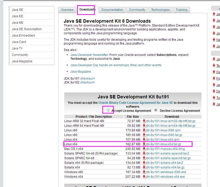Click 'Mac OS X x64' product cell

(x=94, y=149)
